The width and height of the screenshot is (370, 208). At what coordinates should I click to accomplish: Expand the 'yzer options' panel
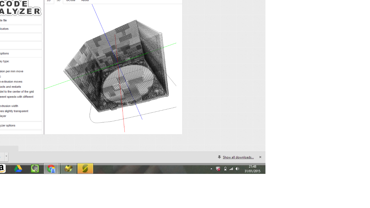tap(21, 125)
